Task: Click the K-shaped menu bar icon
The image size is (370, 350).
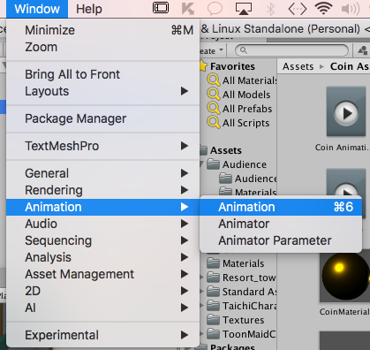Action: point(187,8)
